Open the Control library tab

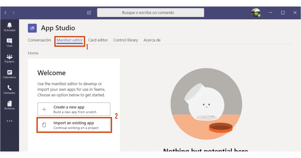point(126,40)
